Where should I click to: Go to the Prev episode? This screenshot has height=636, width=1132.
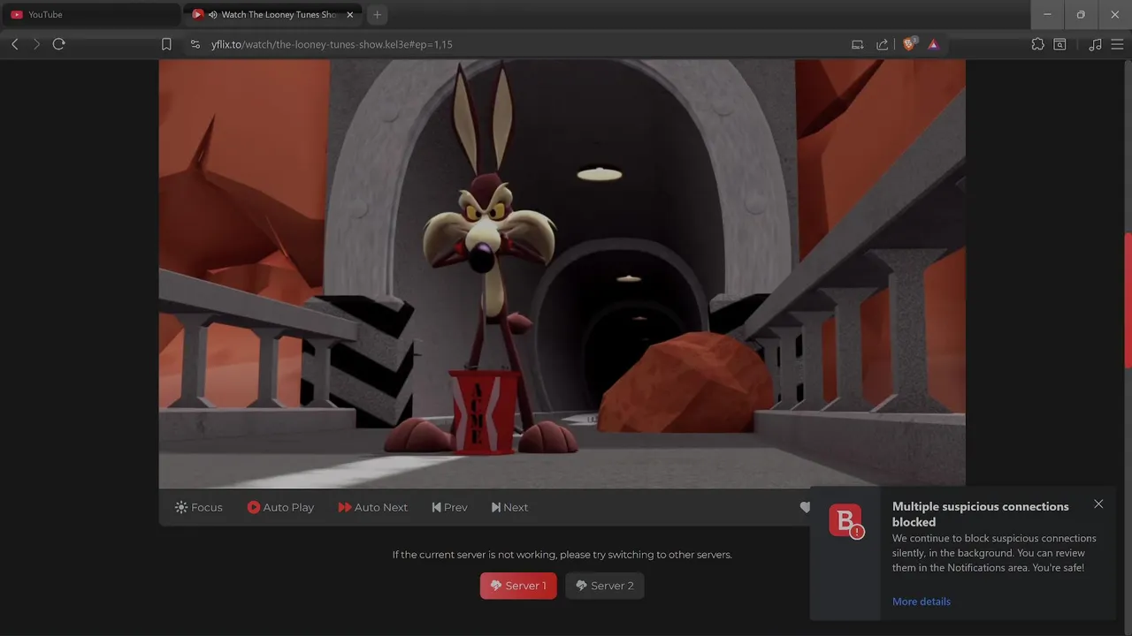tap(449, 507)
